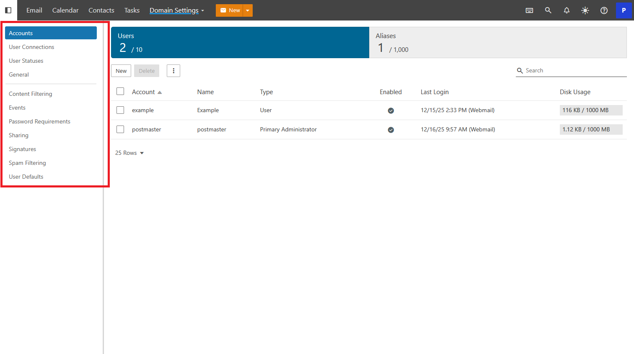634x354 pixels.
Task: Open the postmaster account row
Action: click(x=146, y=129)
